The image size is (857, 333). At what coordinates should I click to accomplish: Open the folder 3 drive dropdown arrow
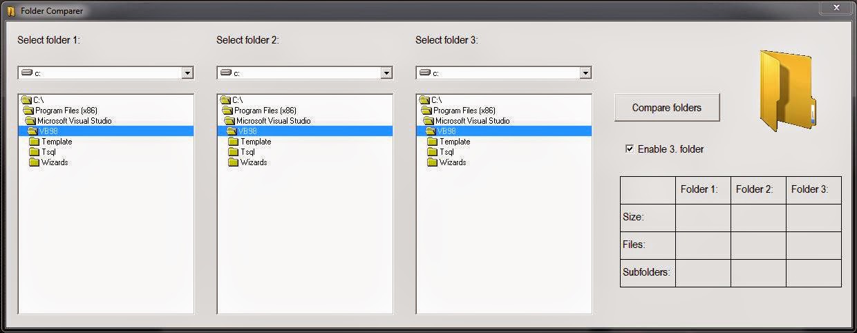click(585, 73)
